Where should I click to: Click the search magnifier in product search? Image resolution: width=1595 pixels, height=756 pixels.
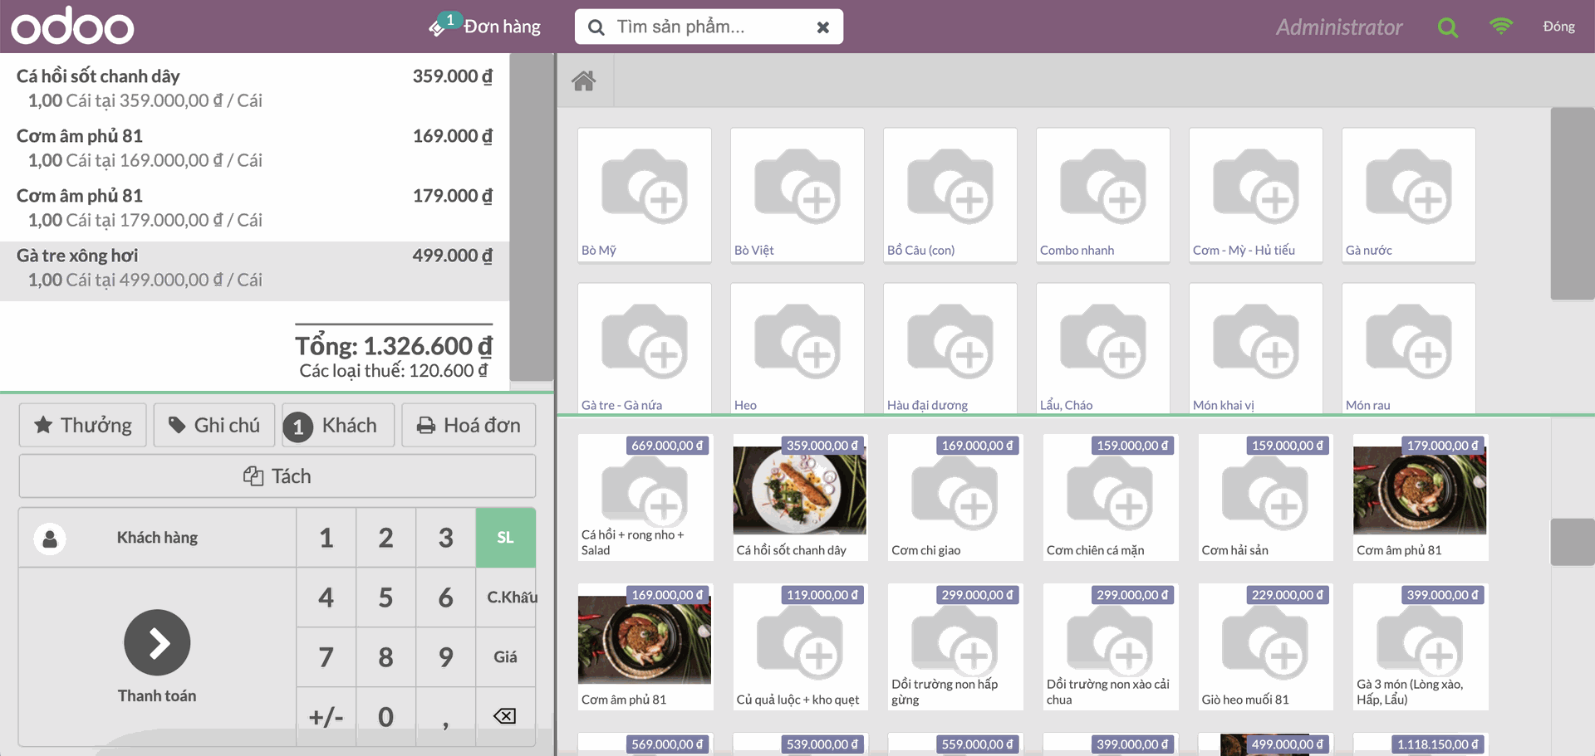click(596, 27)
